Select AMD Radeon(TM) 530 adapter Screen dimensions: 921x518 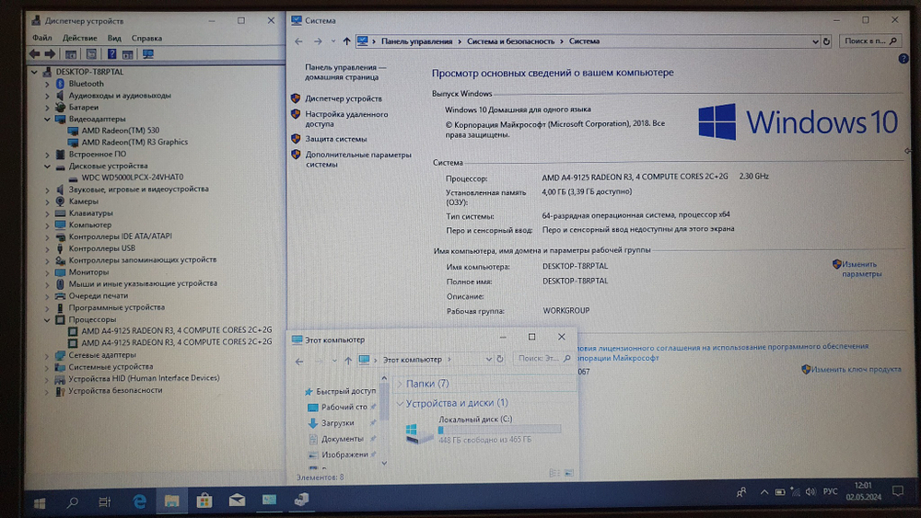121,131
